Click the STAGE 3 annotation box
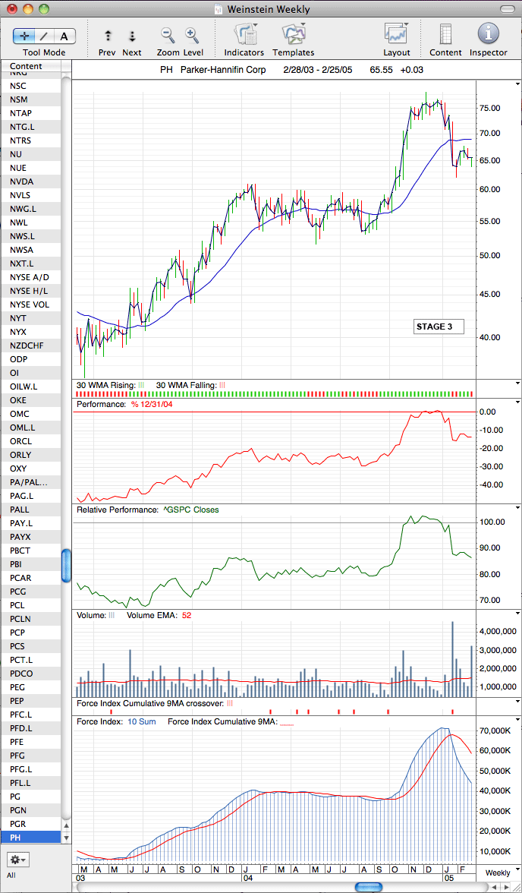 tap(439, 327)
